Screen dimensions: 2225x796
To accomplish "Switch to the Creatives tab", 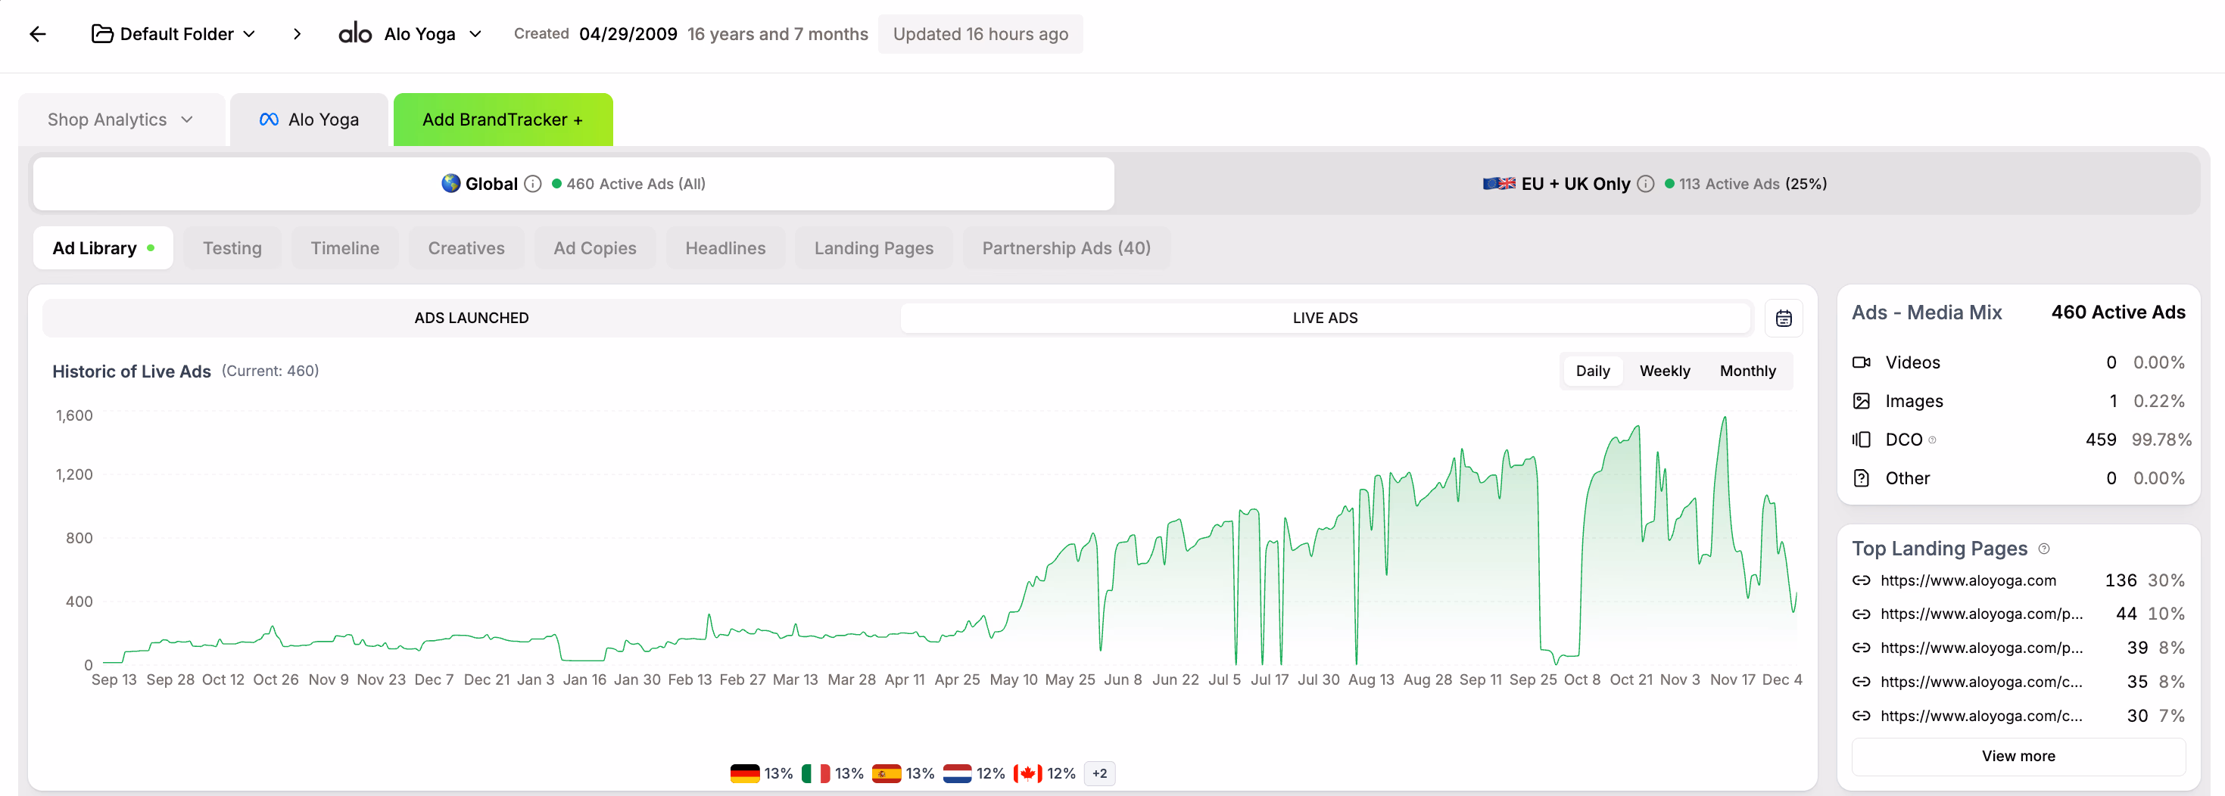I will click(x=466, y=247).
